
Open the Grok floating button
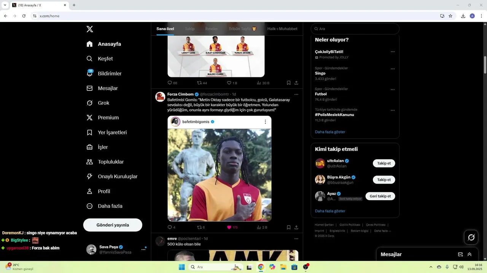[471, 237]
